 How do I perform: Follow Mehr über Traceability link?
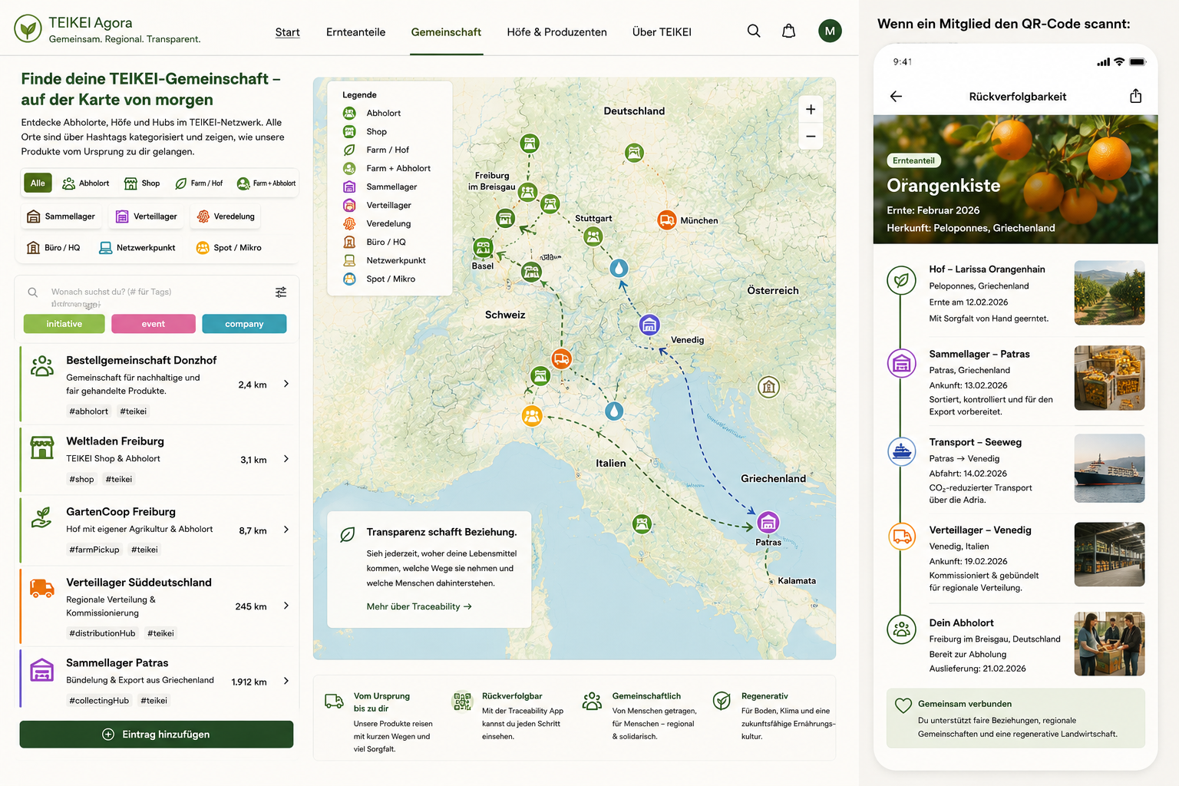click(x=419, y=606)
